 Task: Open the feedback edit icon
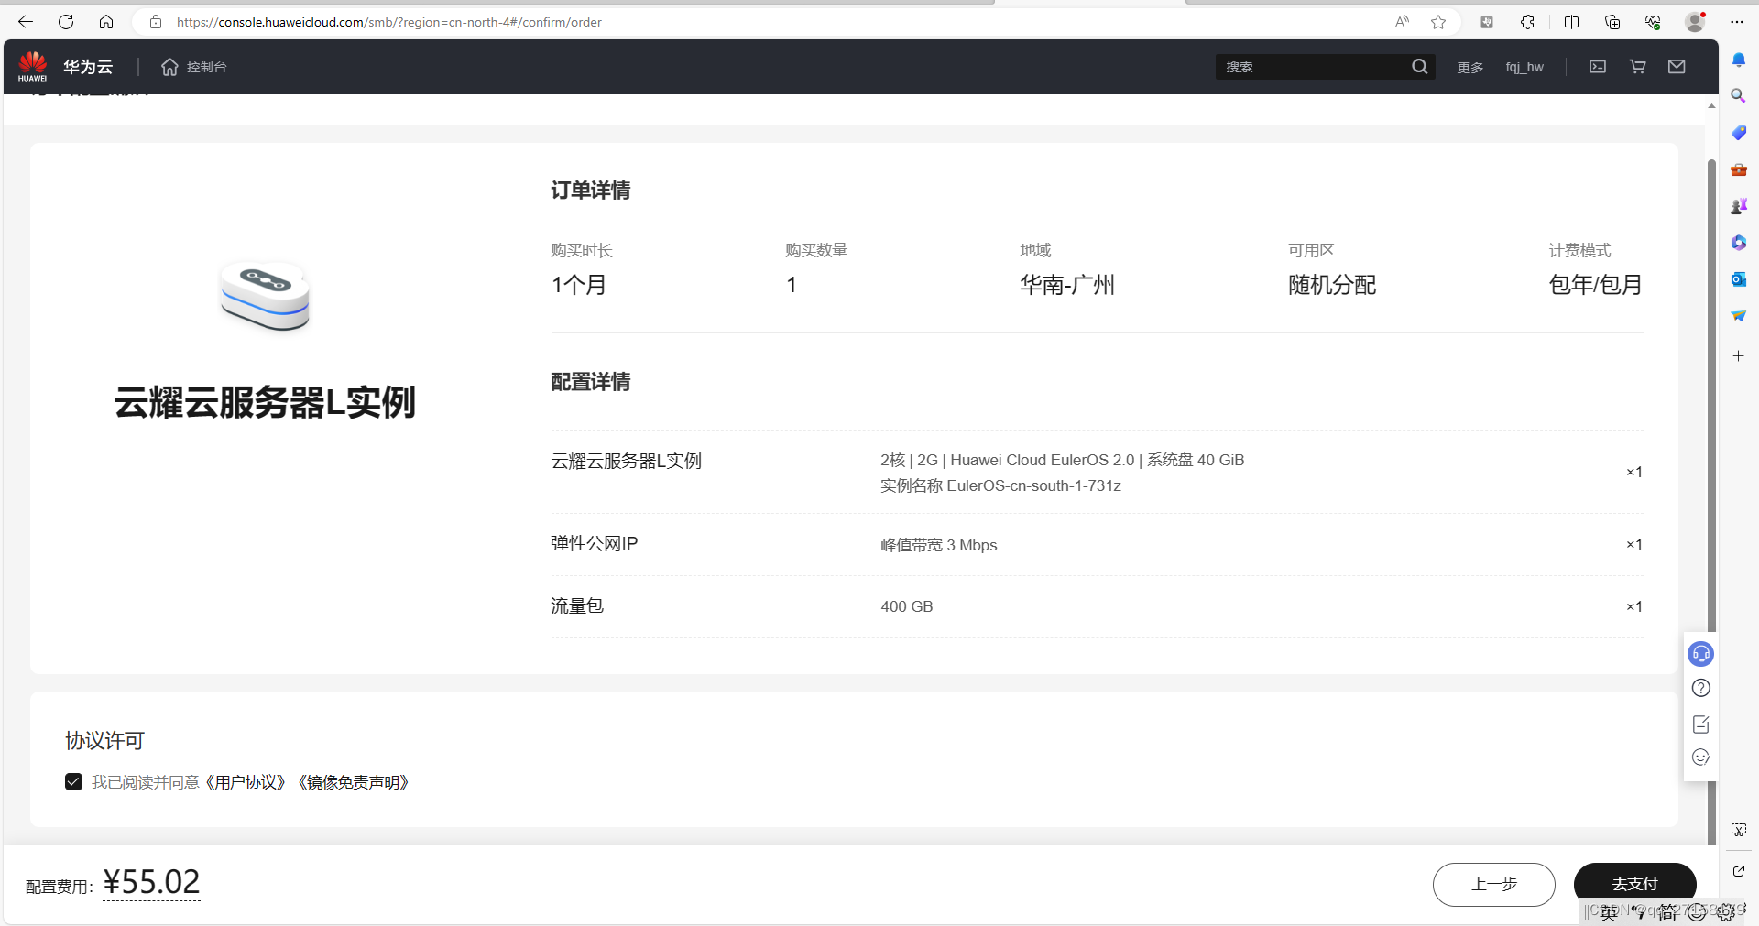tap(1701, 724)
